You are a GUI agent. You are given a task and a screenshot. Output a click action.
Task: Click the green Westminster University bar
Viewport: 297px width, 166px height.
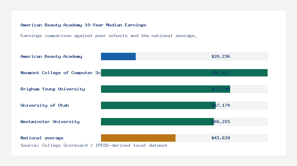(157, 122)
